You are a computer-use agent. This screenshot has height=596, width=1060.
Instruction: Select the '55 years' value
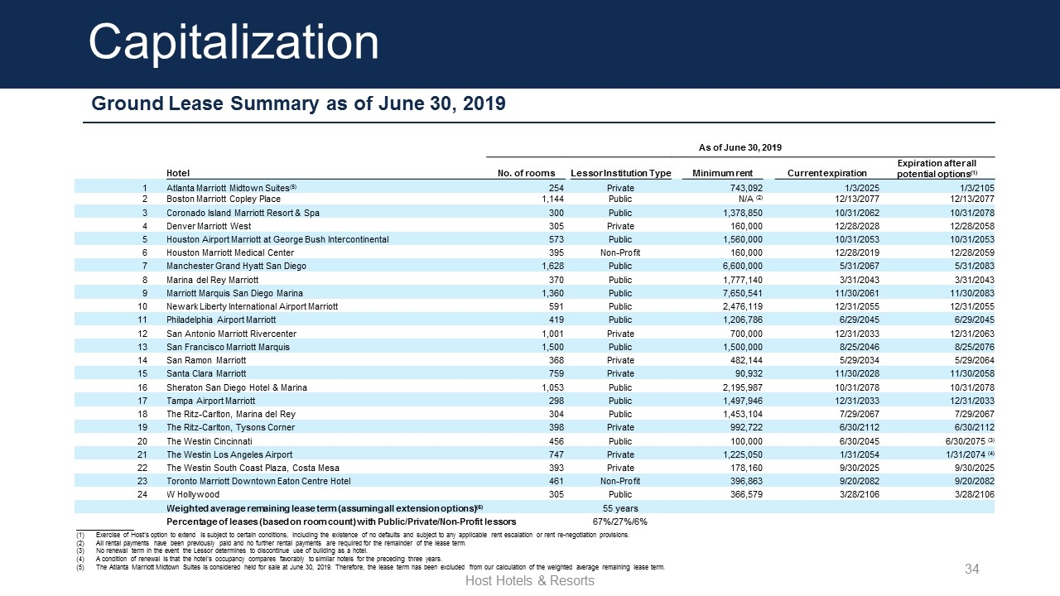tap(620, 507)
